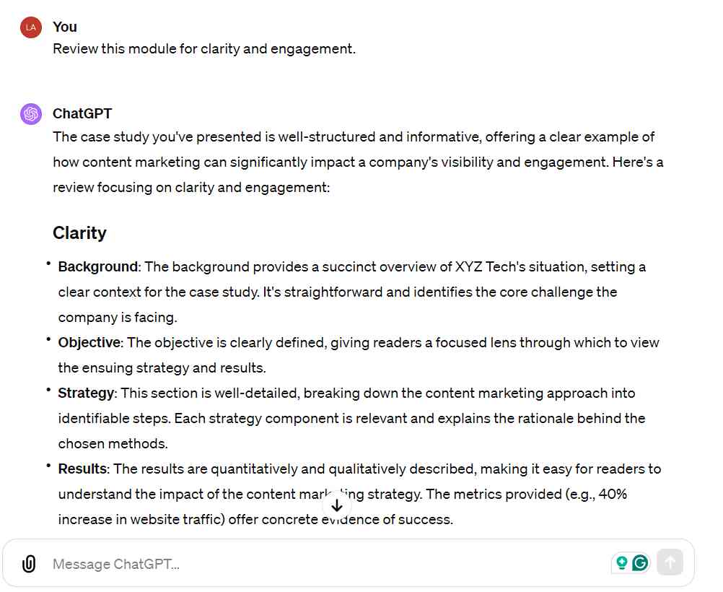Open the Grammarly suggestions lightbulb icon
Screen dimensions: 723x592
[x=622, y=562]
